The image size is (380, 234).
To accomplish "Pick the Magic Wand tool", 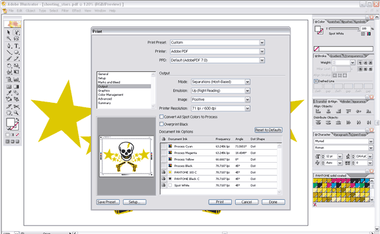I will tap(9, 39).
